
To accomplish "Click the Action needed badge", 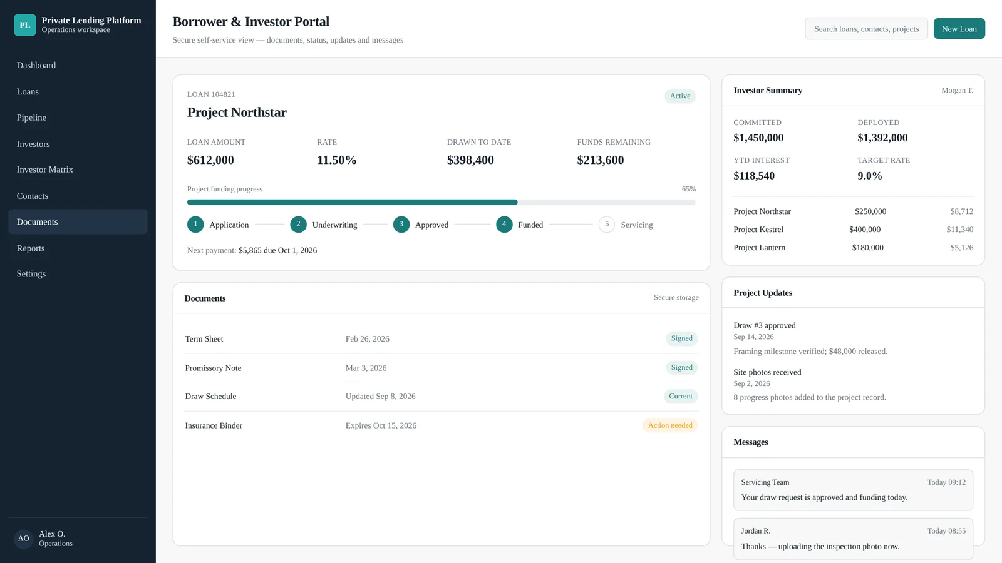I will tap(670, 425).
